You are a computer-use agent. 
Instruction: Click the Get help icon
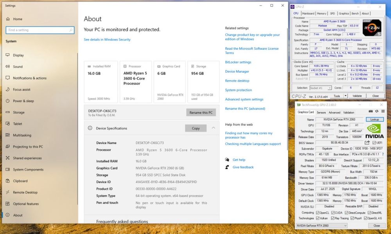pyautogui.click(x=227, y=160)
